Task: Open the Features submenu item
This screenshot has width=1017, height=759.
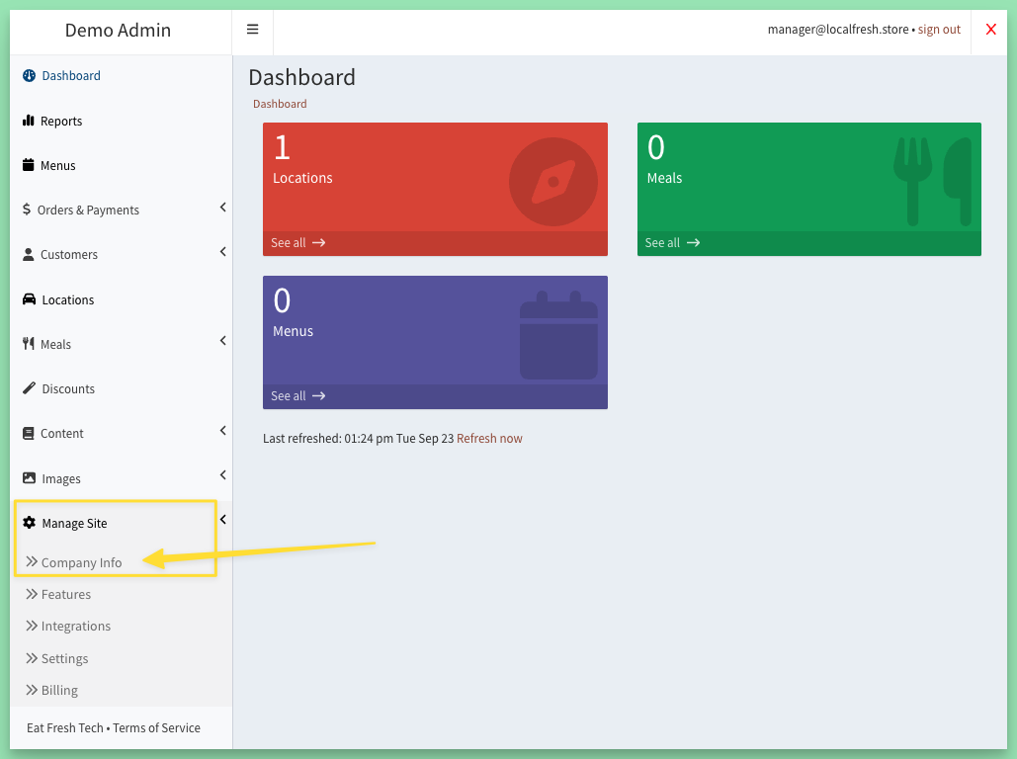Action: (58, 594)
